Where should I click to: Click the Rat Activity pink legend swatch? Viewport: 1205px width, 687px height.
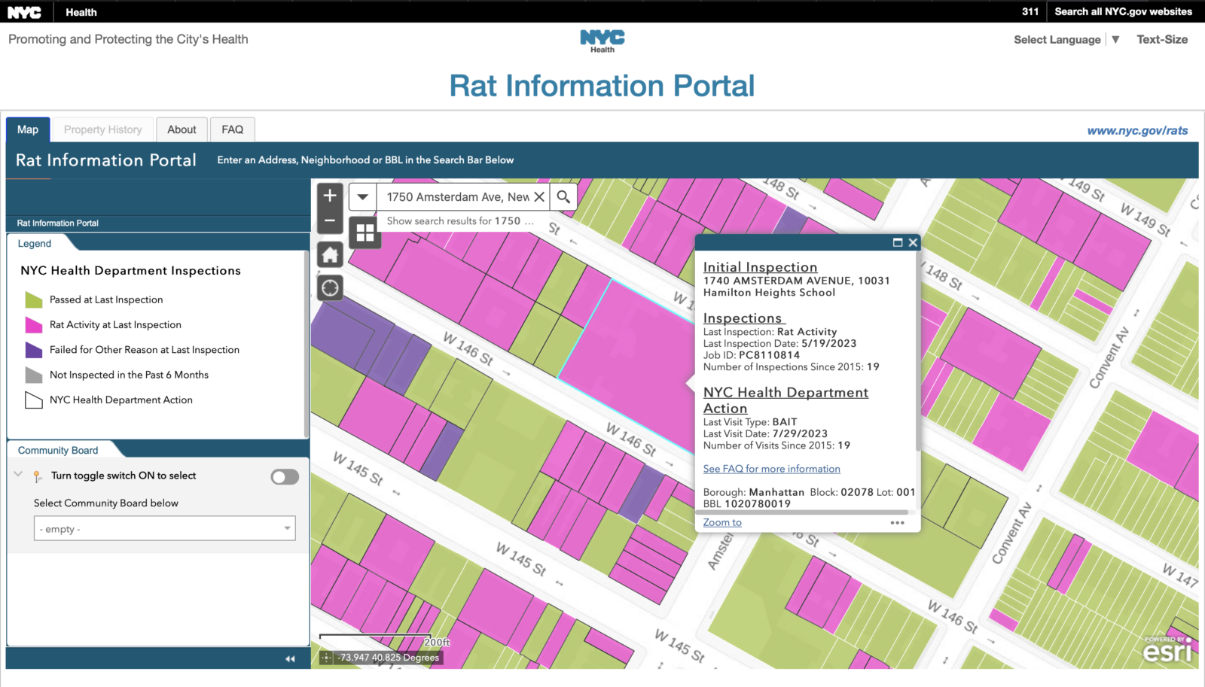click(x=34, y=325)
